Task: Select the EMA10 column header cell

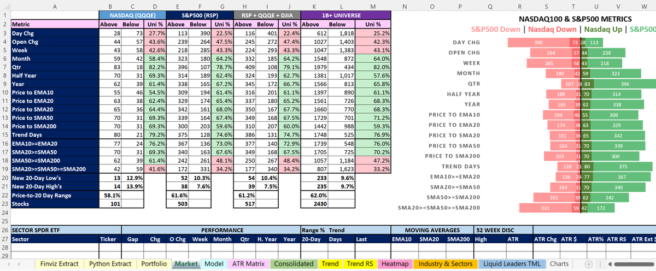Action: point(403,239)
